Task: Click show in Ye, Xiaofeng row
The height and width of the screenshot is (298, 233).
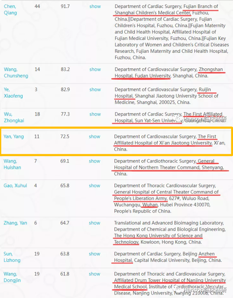Action: click(95, 90)
